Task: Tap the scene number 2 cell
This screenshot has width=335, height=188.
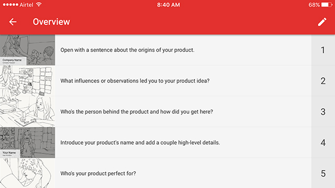Action: pyautogui.click(x=323, y=81)
